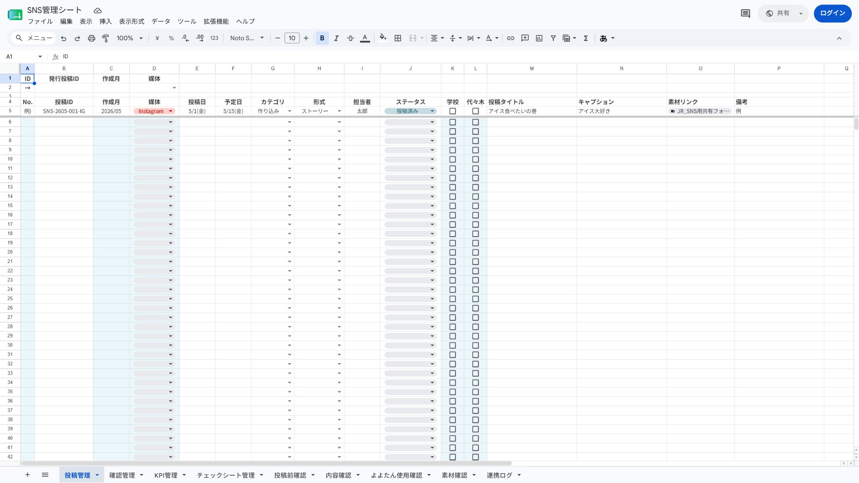Format as percent with % icon
Viewport: 859px width, 483px height.
(x=171, y=38)
